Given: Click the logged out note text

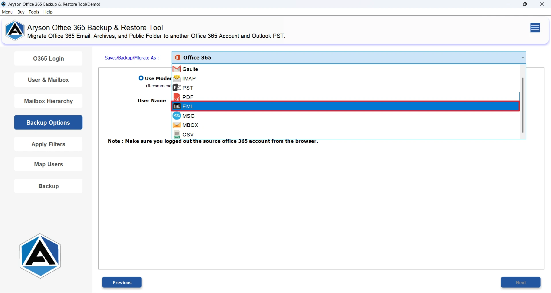Looking at the screenshot, I should pos(213,141).
